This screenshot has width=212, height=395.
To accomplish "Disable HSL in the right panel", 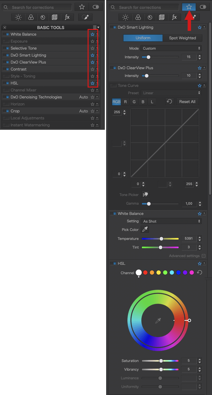I will (x=113, y=264).
